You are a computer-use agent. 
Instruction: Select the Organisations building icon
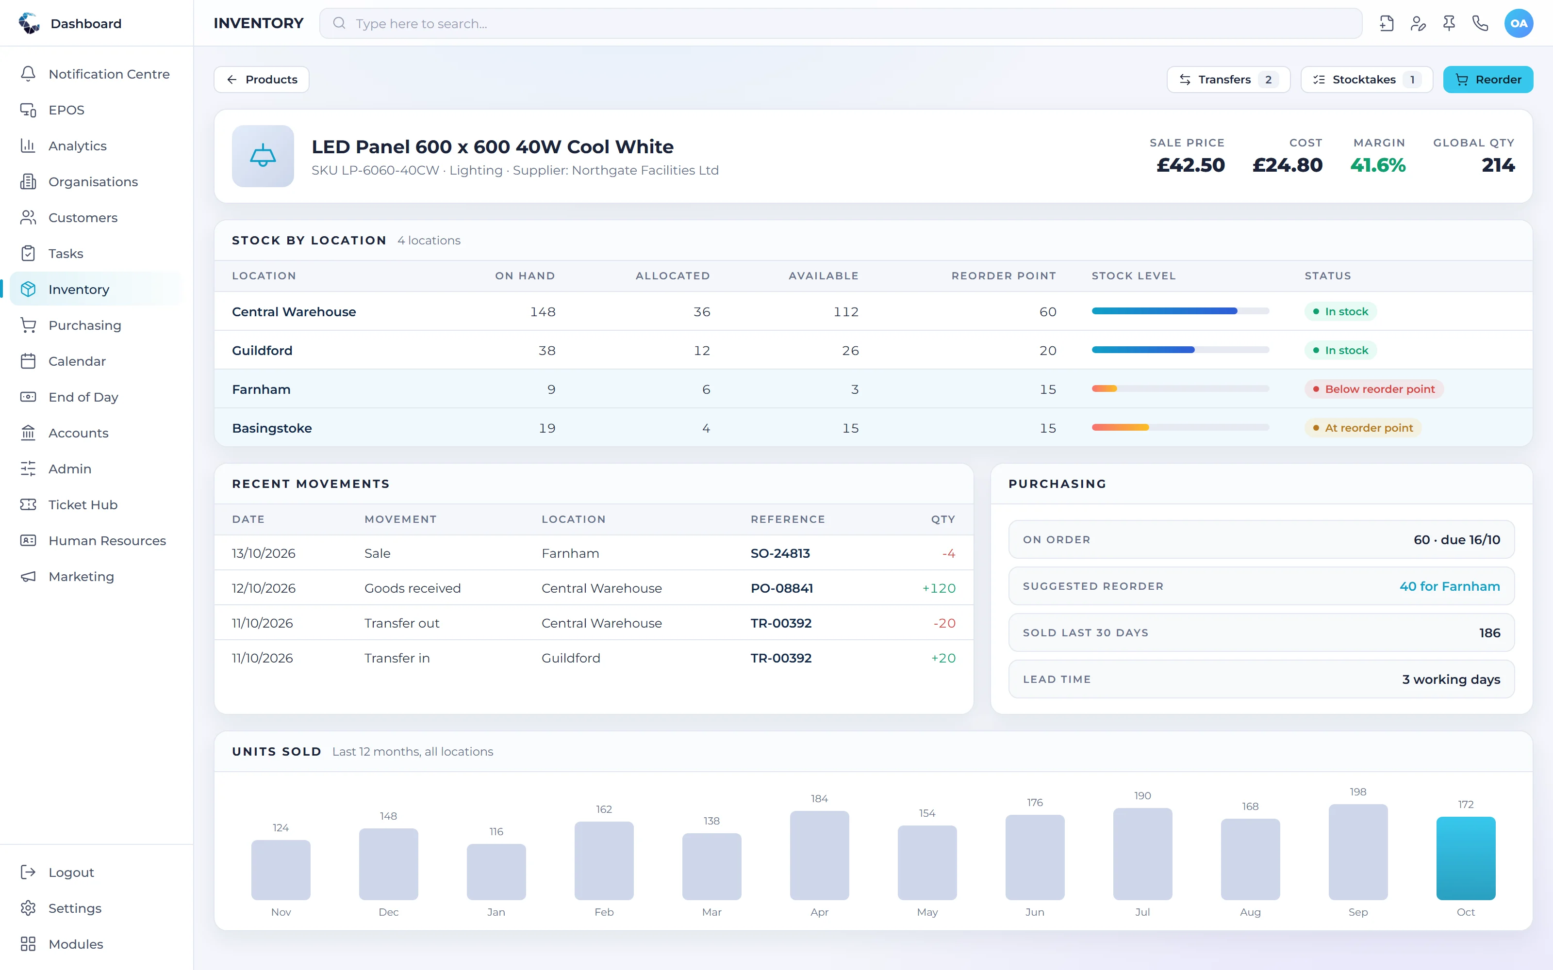[28, 181]
